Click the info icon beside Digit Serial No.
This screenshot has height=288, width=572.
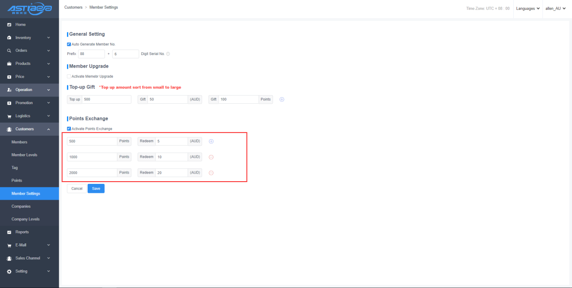click(x=168, y=54)
